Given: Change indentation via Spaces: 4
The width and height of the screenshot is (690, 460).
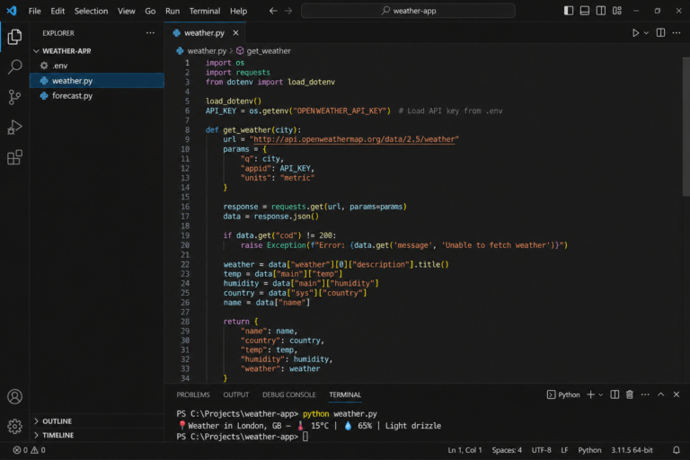Looking at the screenshot, I should click(x=507, y=450).
